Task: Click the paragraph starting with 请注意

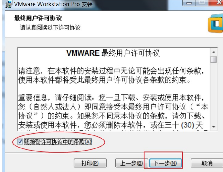Action: [x=111, y=75]
